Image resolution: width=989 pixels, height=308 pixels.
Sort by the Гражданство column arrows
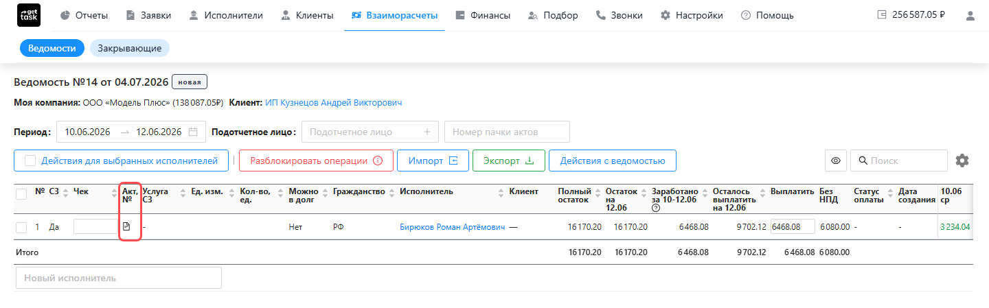click(x=391, y=192)
